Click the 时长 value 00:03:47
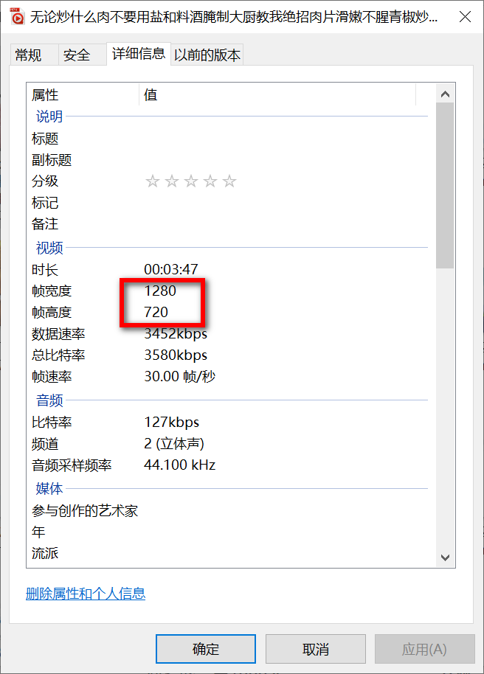This screenshot has width=484, height=674. pos(170,269)
